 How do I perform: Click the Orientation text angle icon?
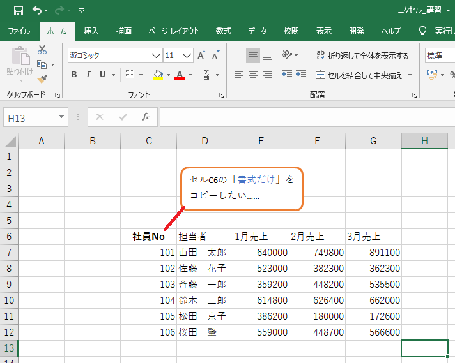pyautogui.click(x=287, y=54)
